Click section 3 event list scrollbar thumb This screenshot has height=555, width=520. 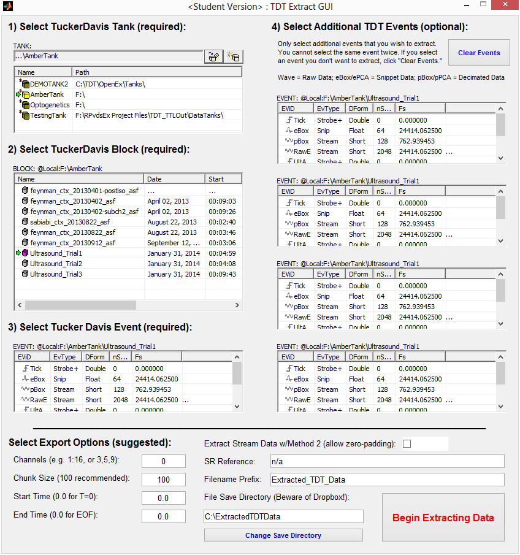point(237,373)
